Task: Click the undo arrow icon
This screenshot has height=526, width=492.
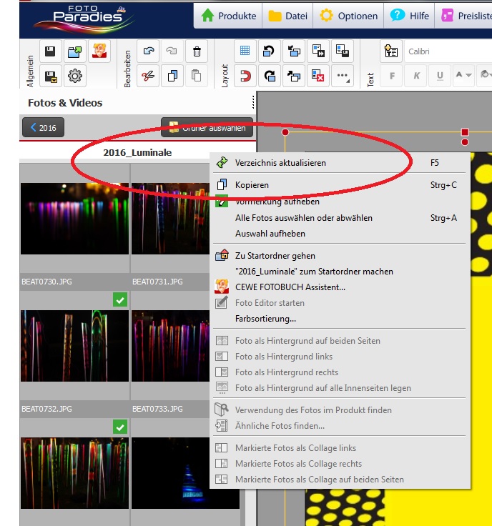Action: tap(149, 51)
